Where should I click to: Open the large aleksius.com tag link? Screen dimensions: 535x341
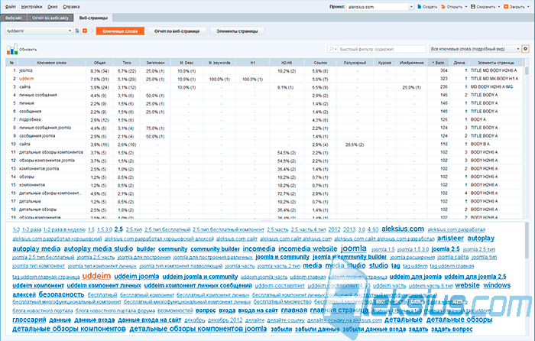(403, 229)
